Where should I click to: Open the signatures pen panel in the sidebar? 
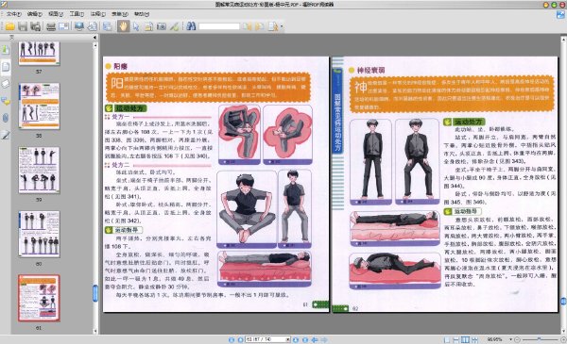click(6, 135)
